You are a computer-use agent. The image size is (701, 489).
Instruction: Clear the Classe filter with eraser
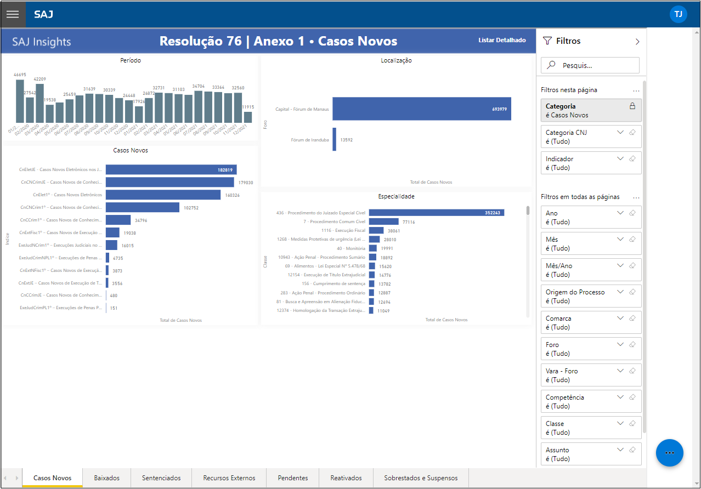[x=632, y=423]
